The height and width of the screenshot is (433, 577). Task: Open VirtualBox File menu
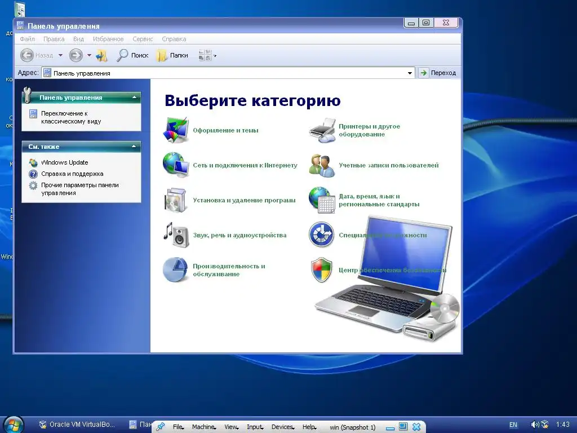(x=179, y=427)
